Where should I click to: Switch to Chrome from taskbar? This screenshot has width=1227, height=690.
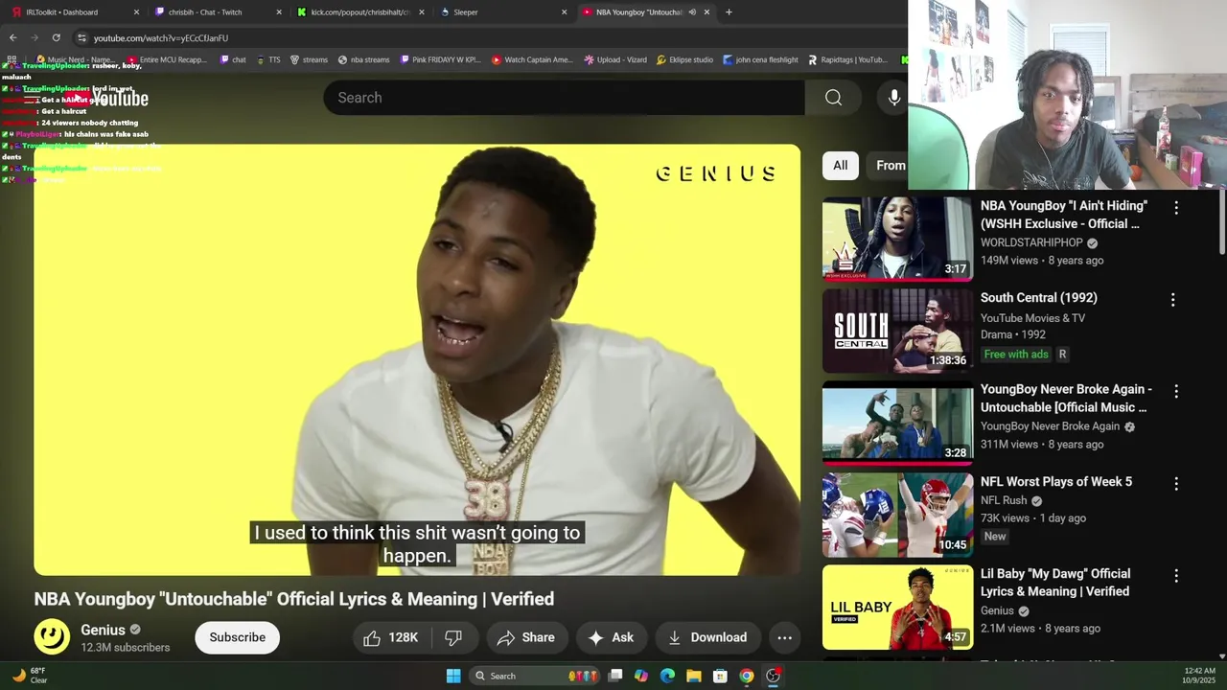click(x=747, y=676)
